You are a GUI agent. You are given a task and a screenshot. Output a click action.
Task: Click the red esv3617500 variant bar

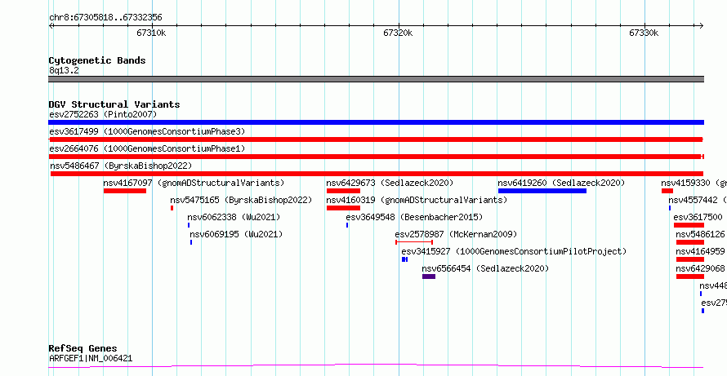(x=689, y=225)
